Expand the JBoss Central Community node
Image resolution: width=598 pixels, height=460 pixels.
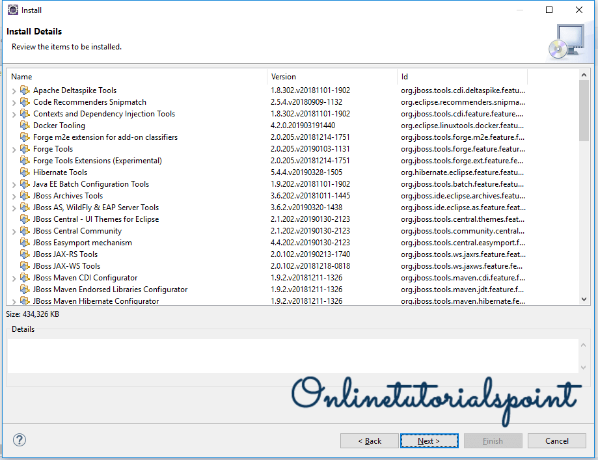click(x=14, y=231)
